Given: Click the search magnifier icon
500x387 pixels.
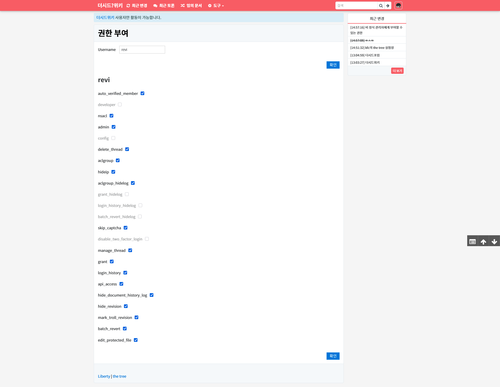Looking at the screenshot, I should coord(381,5).
